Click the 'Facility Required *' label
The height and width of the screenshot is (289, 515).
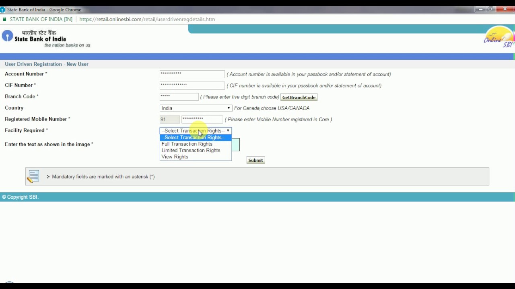click(26, 130)
